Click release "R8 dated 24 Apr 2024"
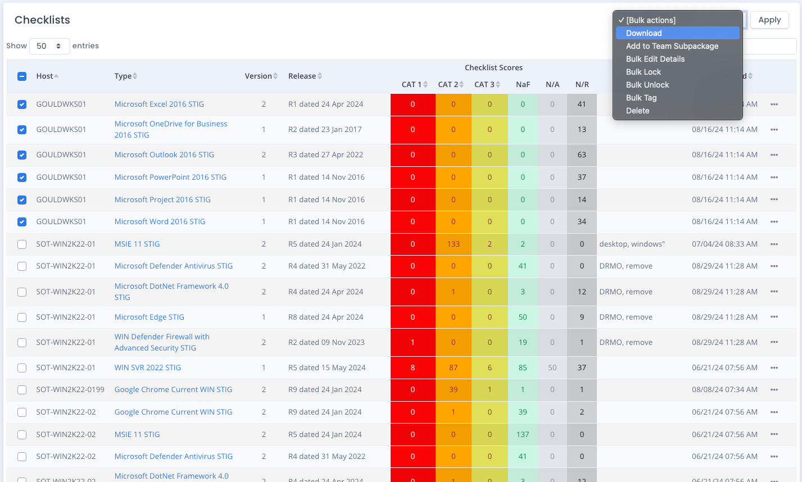This screenshot has height=482, width=802. 325,317
